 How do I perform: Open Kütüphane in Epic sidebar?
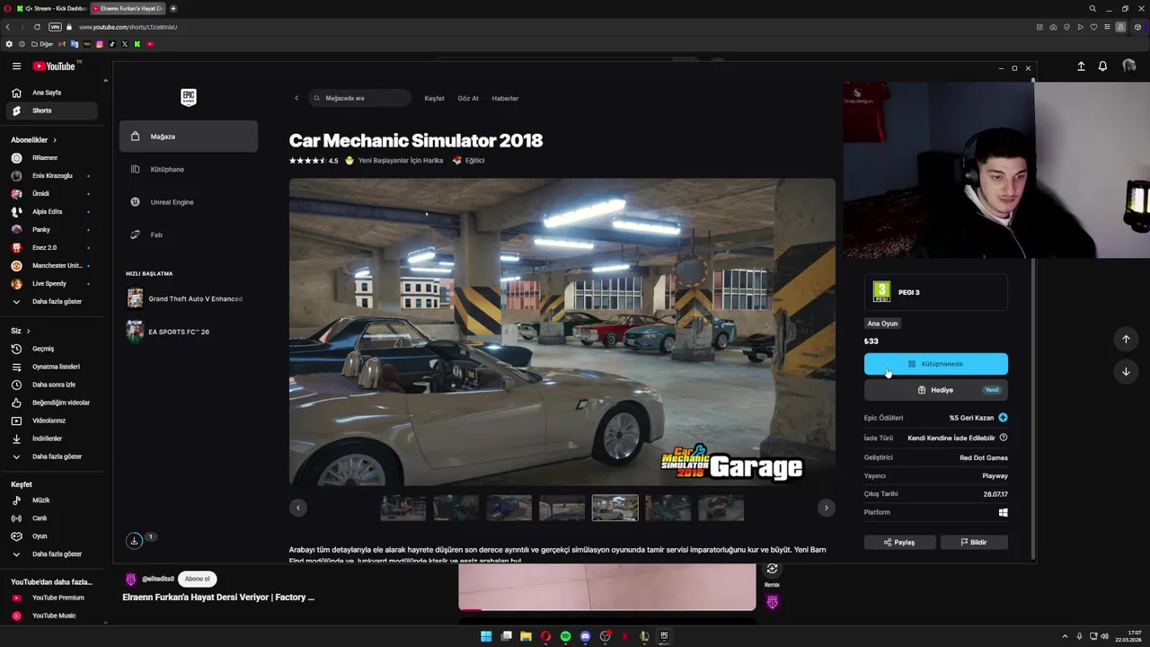(x=189, y=169)
